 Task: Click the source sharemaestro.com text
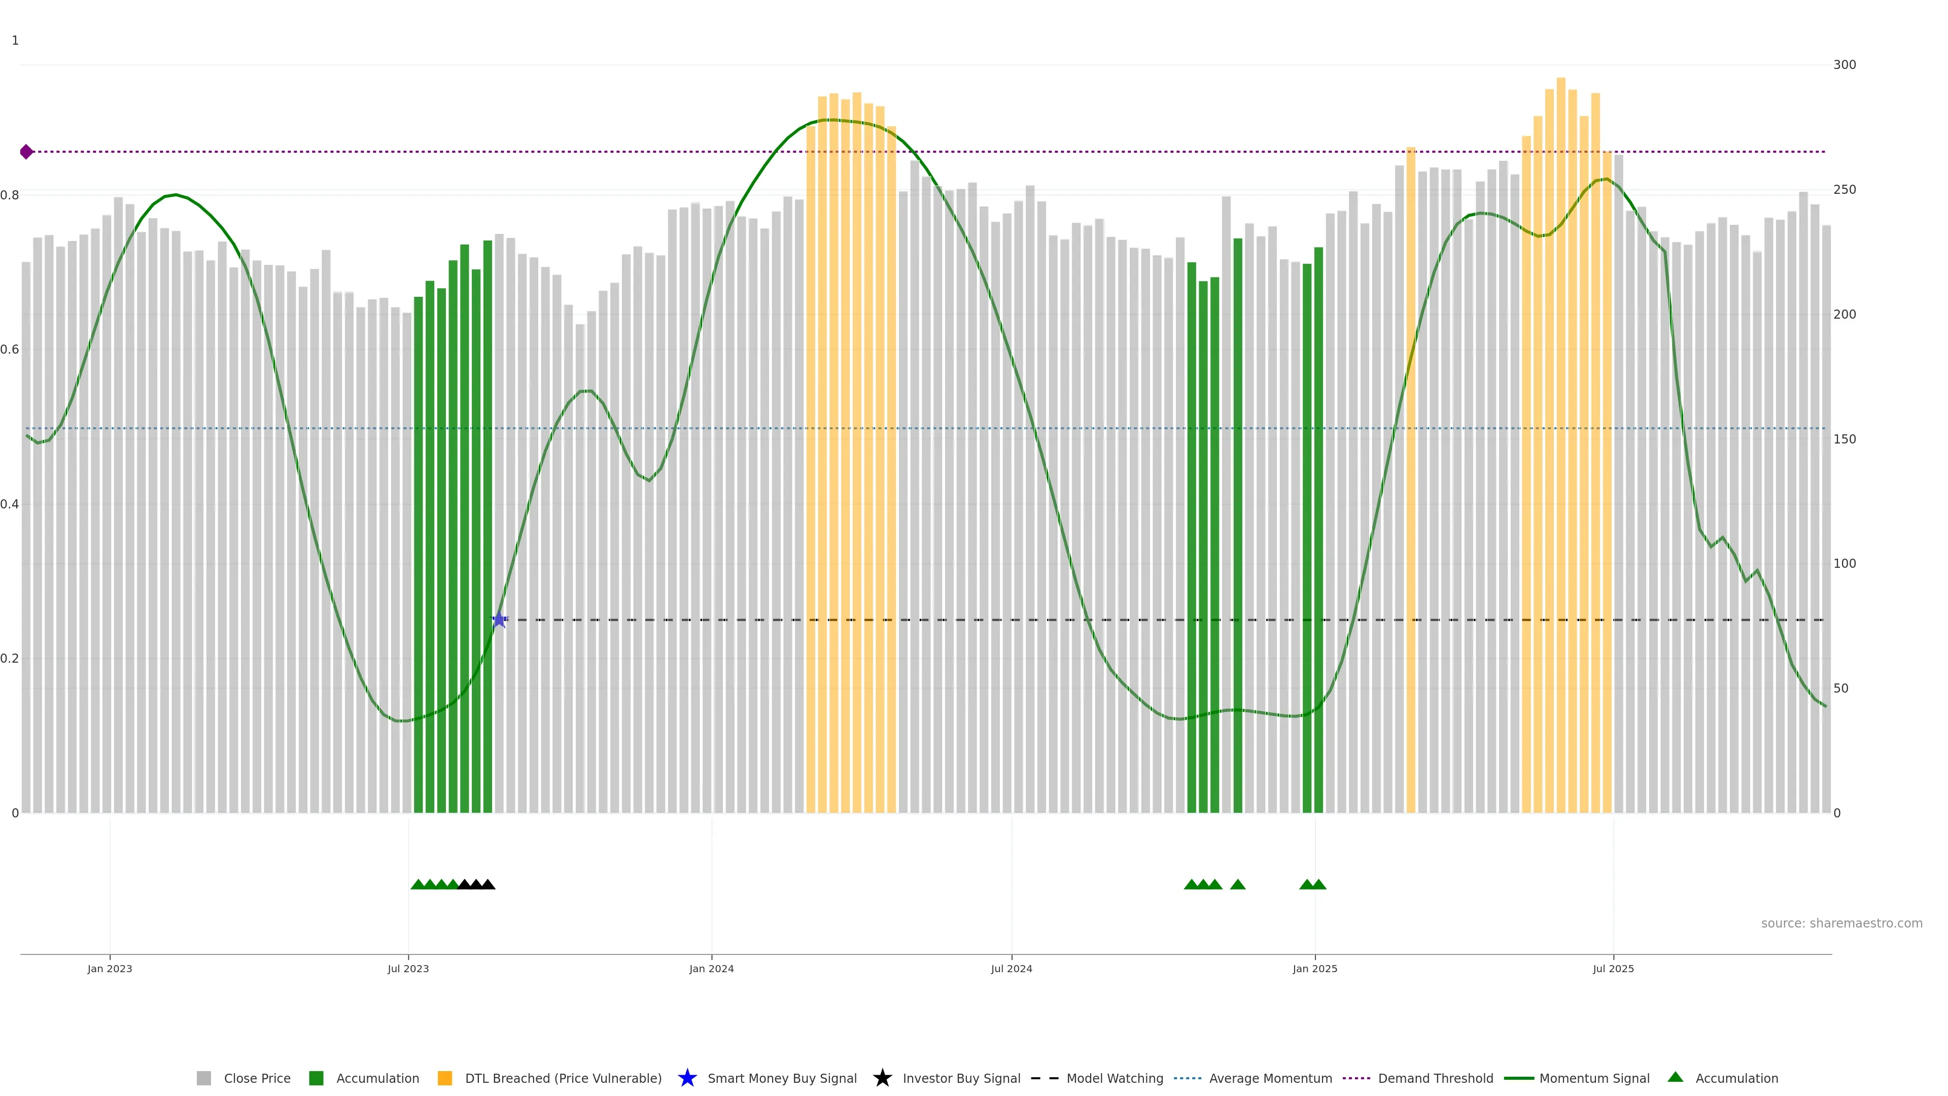tap(1841, 923)
